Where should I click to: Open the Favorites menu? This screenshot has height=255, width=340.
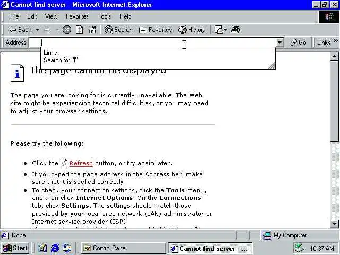pos(78,16)
